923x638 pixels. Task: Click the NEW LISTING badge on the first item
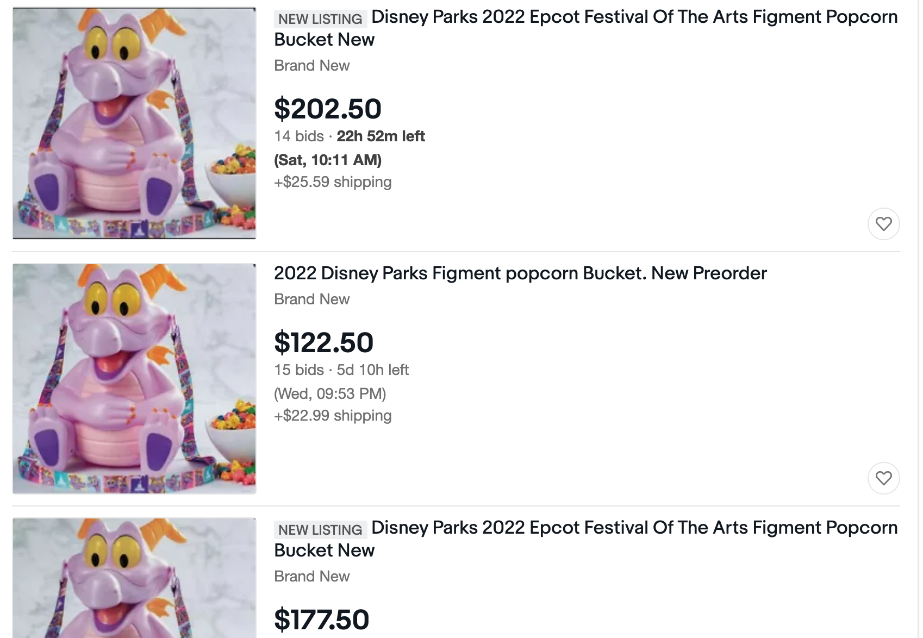point(320,18)
